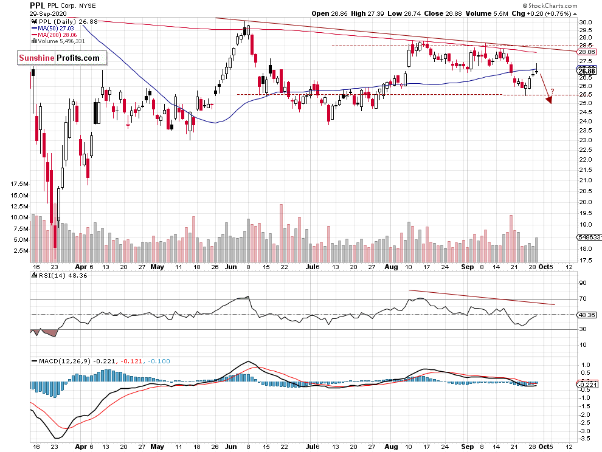Image resolution: width=602 pixels, height=452 pixels.
Task: Click the RSI(14) 48.36 panel label
Action: 62,275
